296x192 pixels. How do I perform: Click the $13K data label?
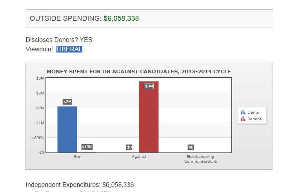[87, 147]
